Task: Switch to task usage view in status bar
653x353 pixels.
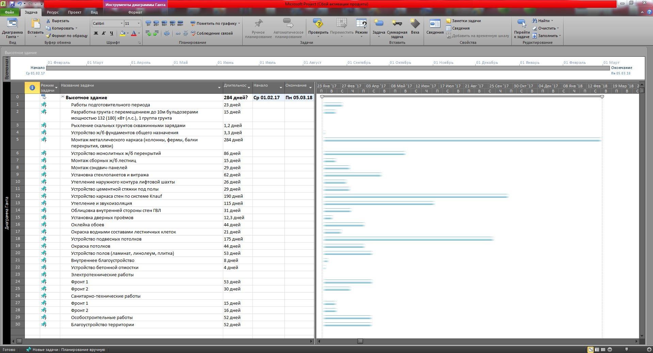Action: pyautogui.click(x=597, y=350)
